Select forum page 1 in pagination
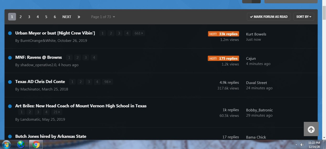326x149 pixels. pos(12,17)
